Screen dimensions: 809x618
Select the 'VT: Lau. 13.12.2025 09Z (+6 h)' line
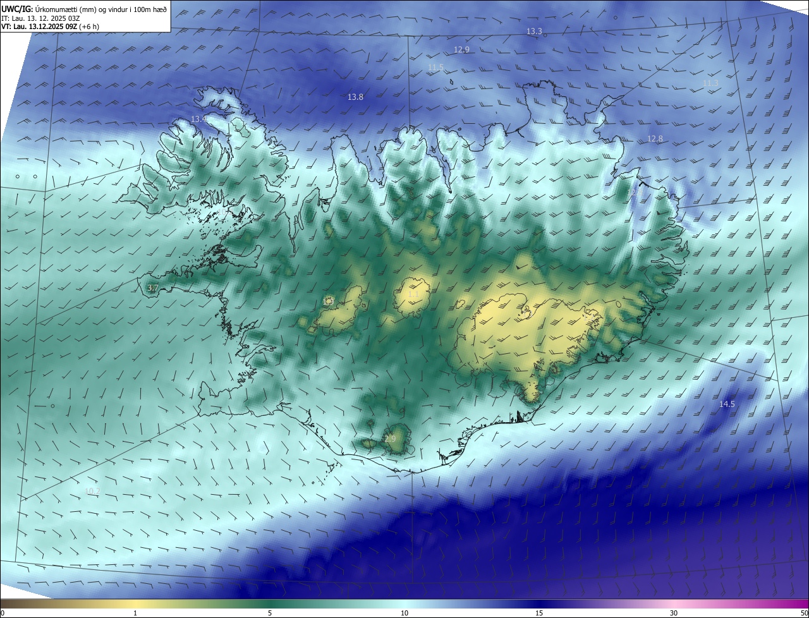coord(51,27)
